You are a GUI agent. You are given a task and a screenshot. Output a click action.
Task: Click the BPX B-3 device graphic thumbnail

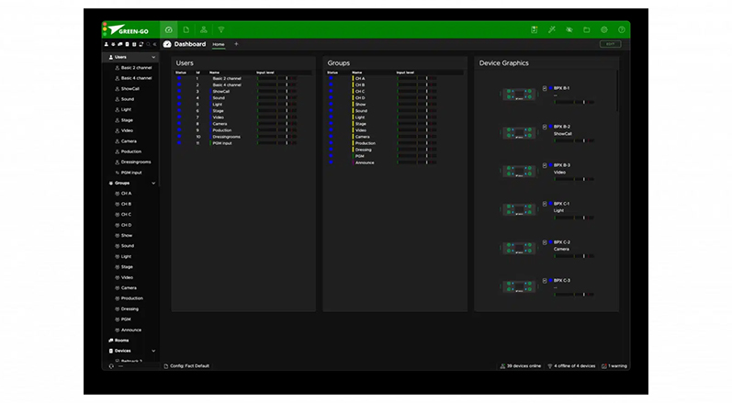point(519,171)
